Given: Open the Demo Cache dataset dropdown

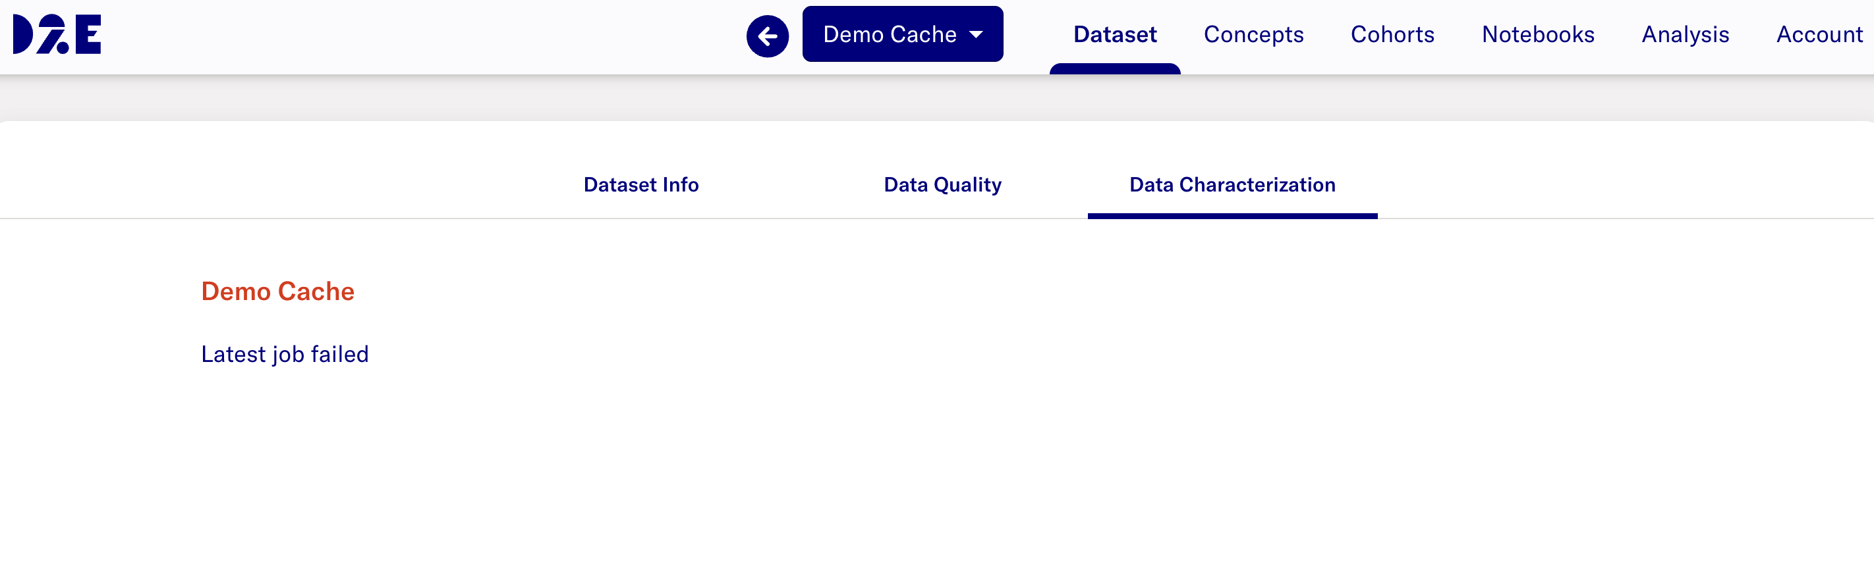Looking at the screenshot, I should 889,34.
